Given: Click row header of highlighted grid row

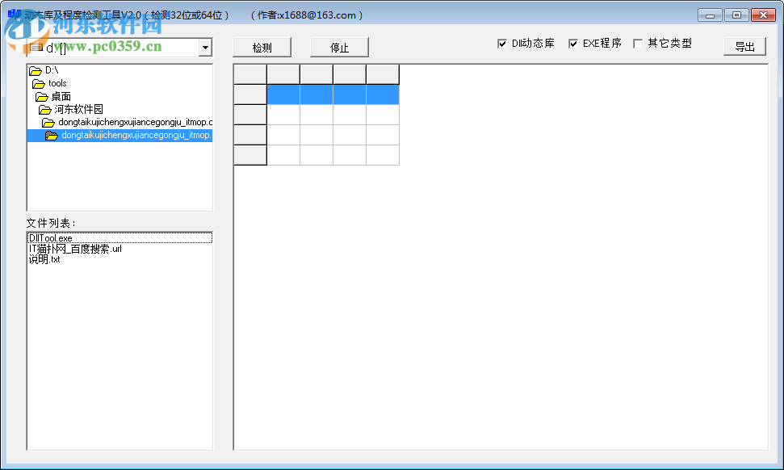Looking at the screenshot, I should pos(250,94).
